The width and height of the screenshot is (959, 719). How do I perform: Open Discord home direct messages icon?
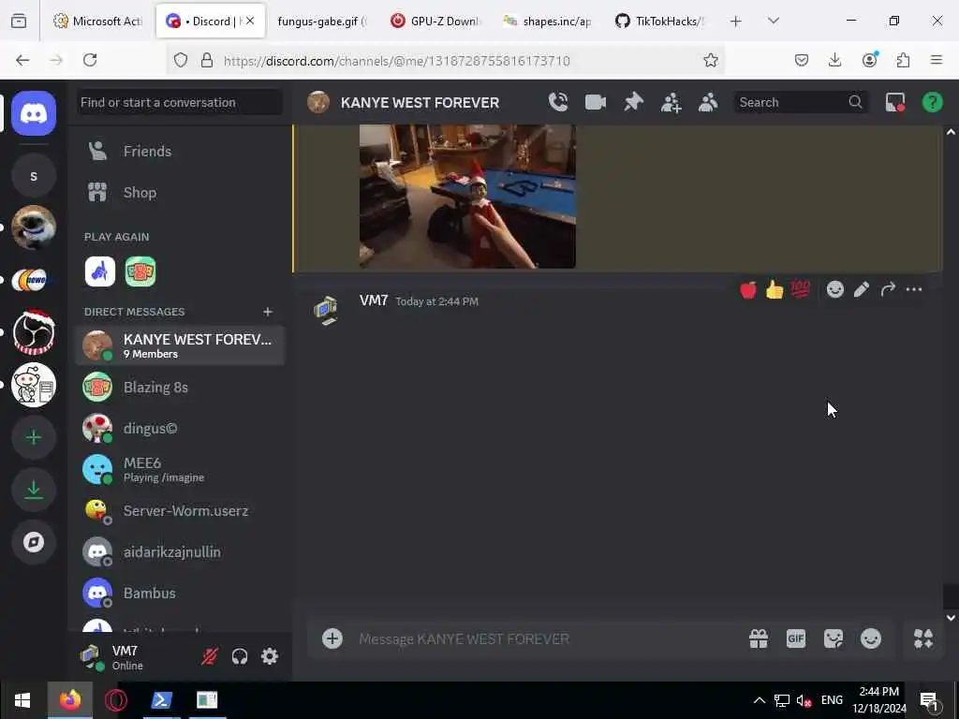(34, 113)
